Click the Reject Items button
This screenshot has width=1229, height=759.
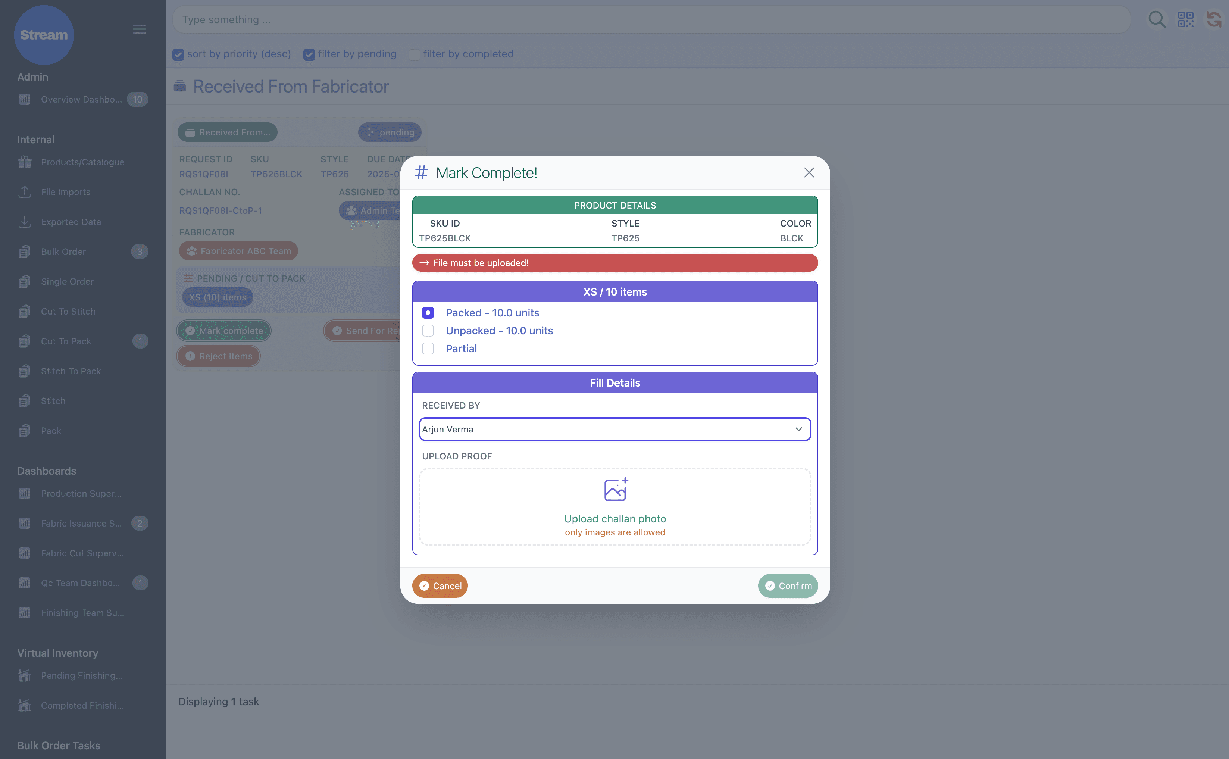pyautogui.click(x=218, y=356)
